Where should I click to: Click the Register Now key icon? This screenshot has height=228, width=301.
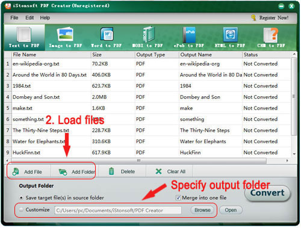[x=253, y=17]
